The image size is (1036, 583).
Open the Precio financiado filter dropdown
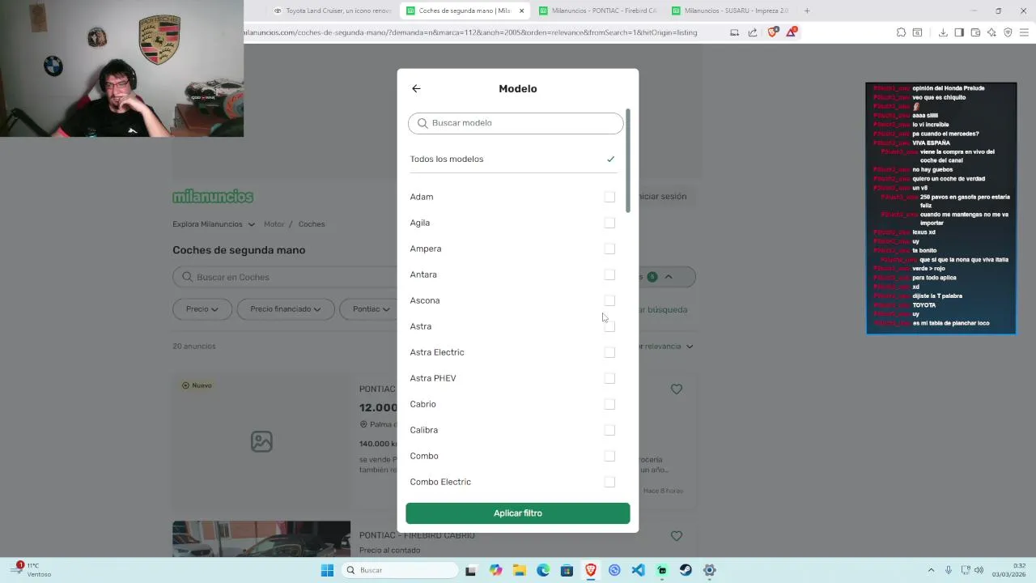click(286, 309)
